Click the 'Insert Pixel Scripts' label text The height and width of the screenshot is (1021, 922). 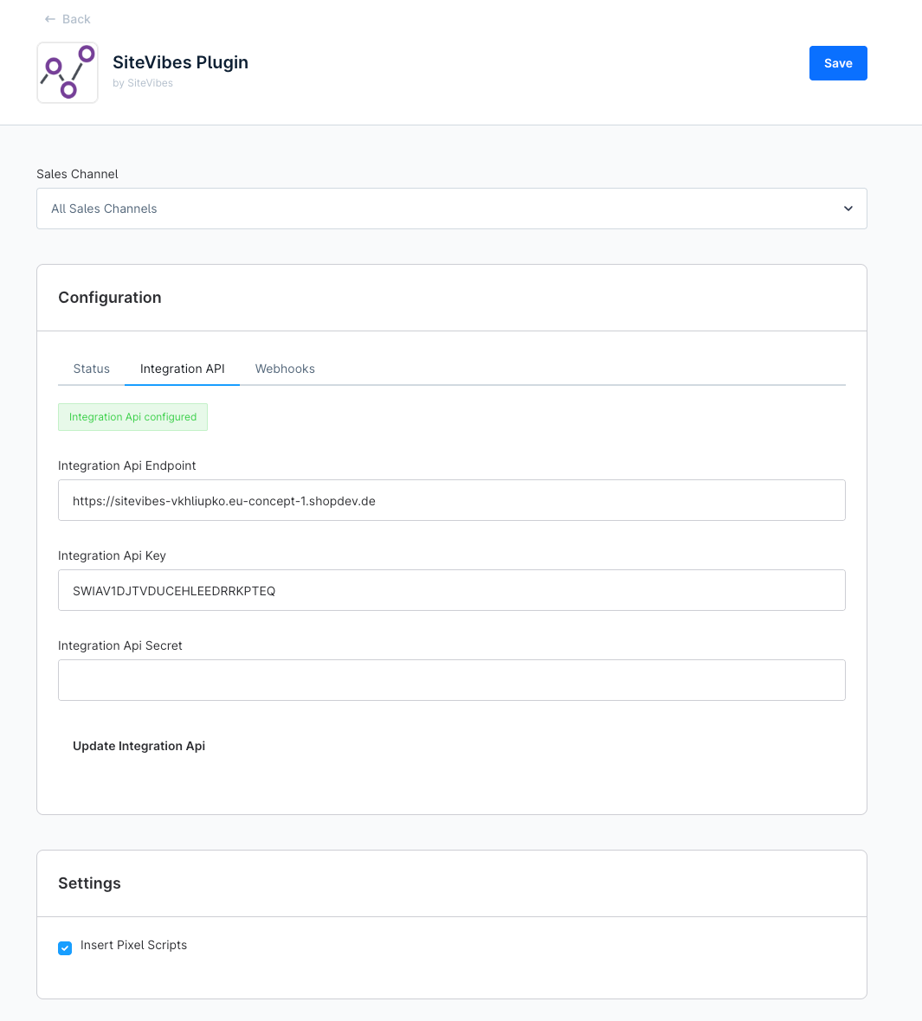133,945
